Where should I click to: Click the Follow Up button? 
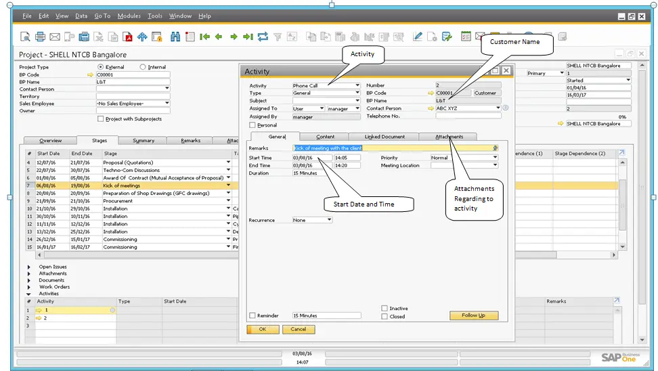pos(474,315)
